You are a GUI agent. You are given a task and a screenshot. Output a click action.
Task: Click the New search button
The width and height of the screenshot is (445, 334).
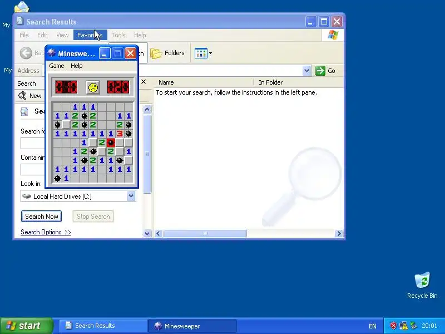pos(30,96)
